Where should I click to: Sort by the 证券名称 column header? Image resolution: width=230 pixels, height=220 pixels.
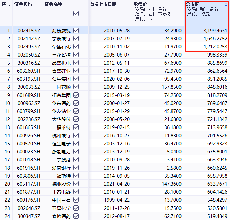[54, 4]
